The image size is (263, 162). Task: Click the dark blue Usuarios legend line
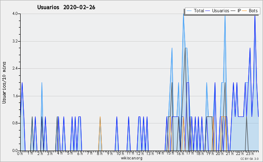pos(208,11)
